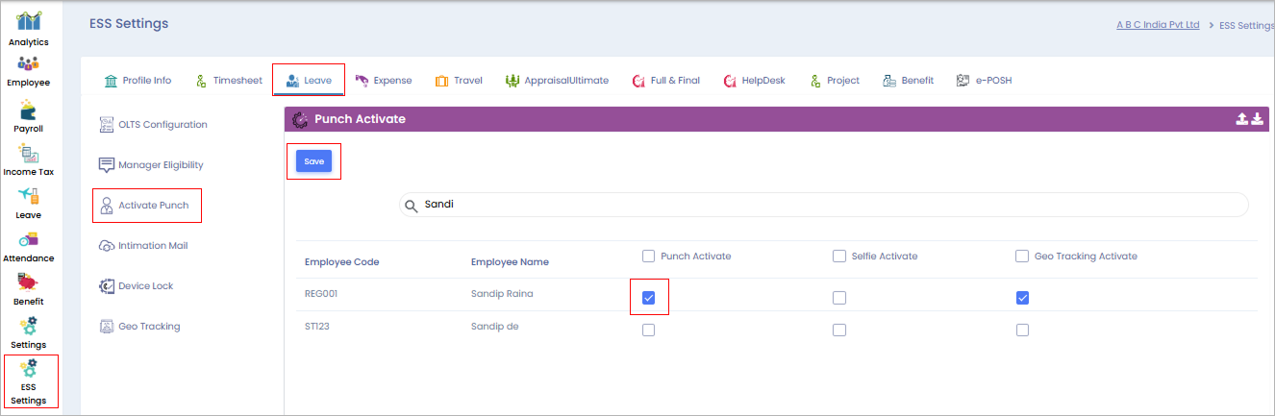The height and width of the screenshot is (416, 1275).
Task: Click the ESS Settings sidebar icon
Action: tap(29, 380)
